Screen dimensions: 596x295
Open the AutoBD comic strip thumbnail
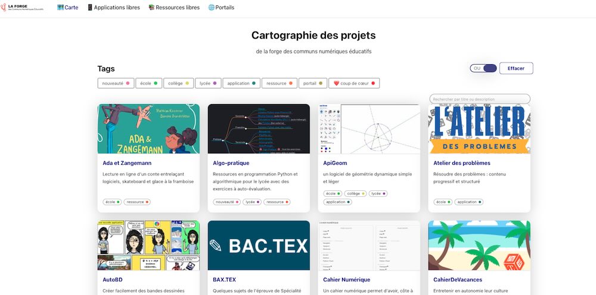[x=148, y=245]
